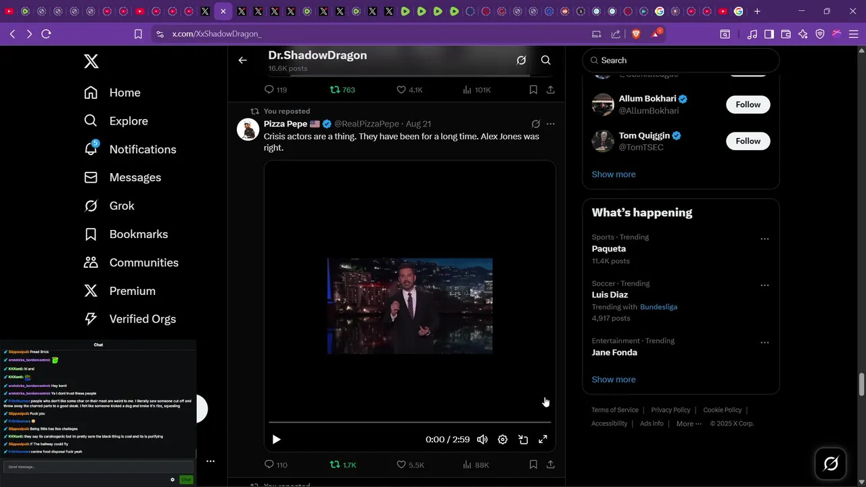The width and height of the screenshot is (866, 487).
Task: Reload the page
Action: coord(46,34)
